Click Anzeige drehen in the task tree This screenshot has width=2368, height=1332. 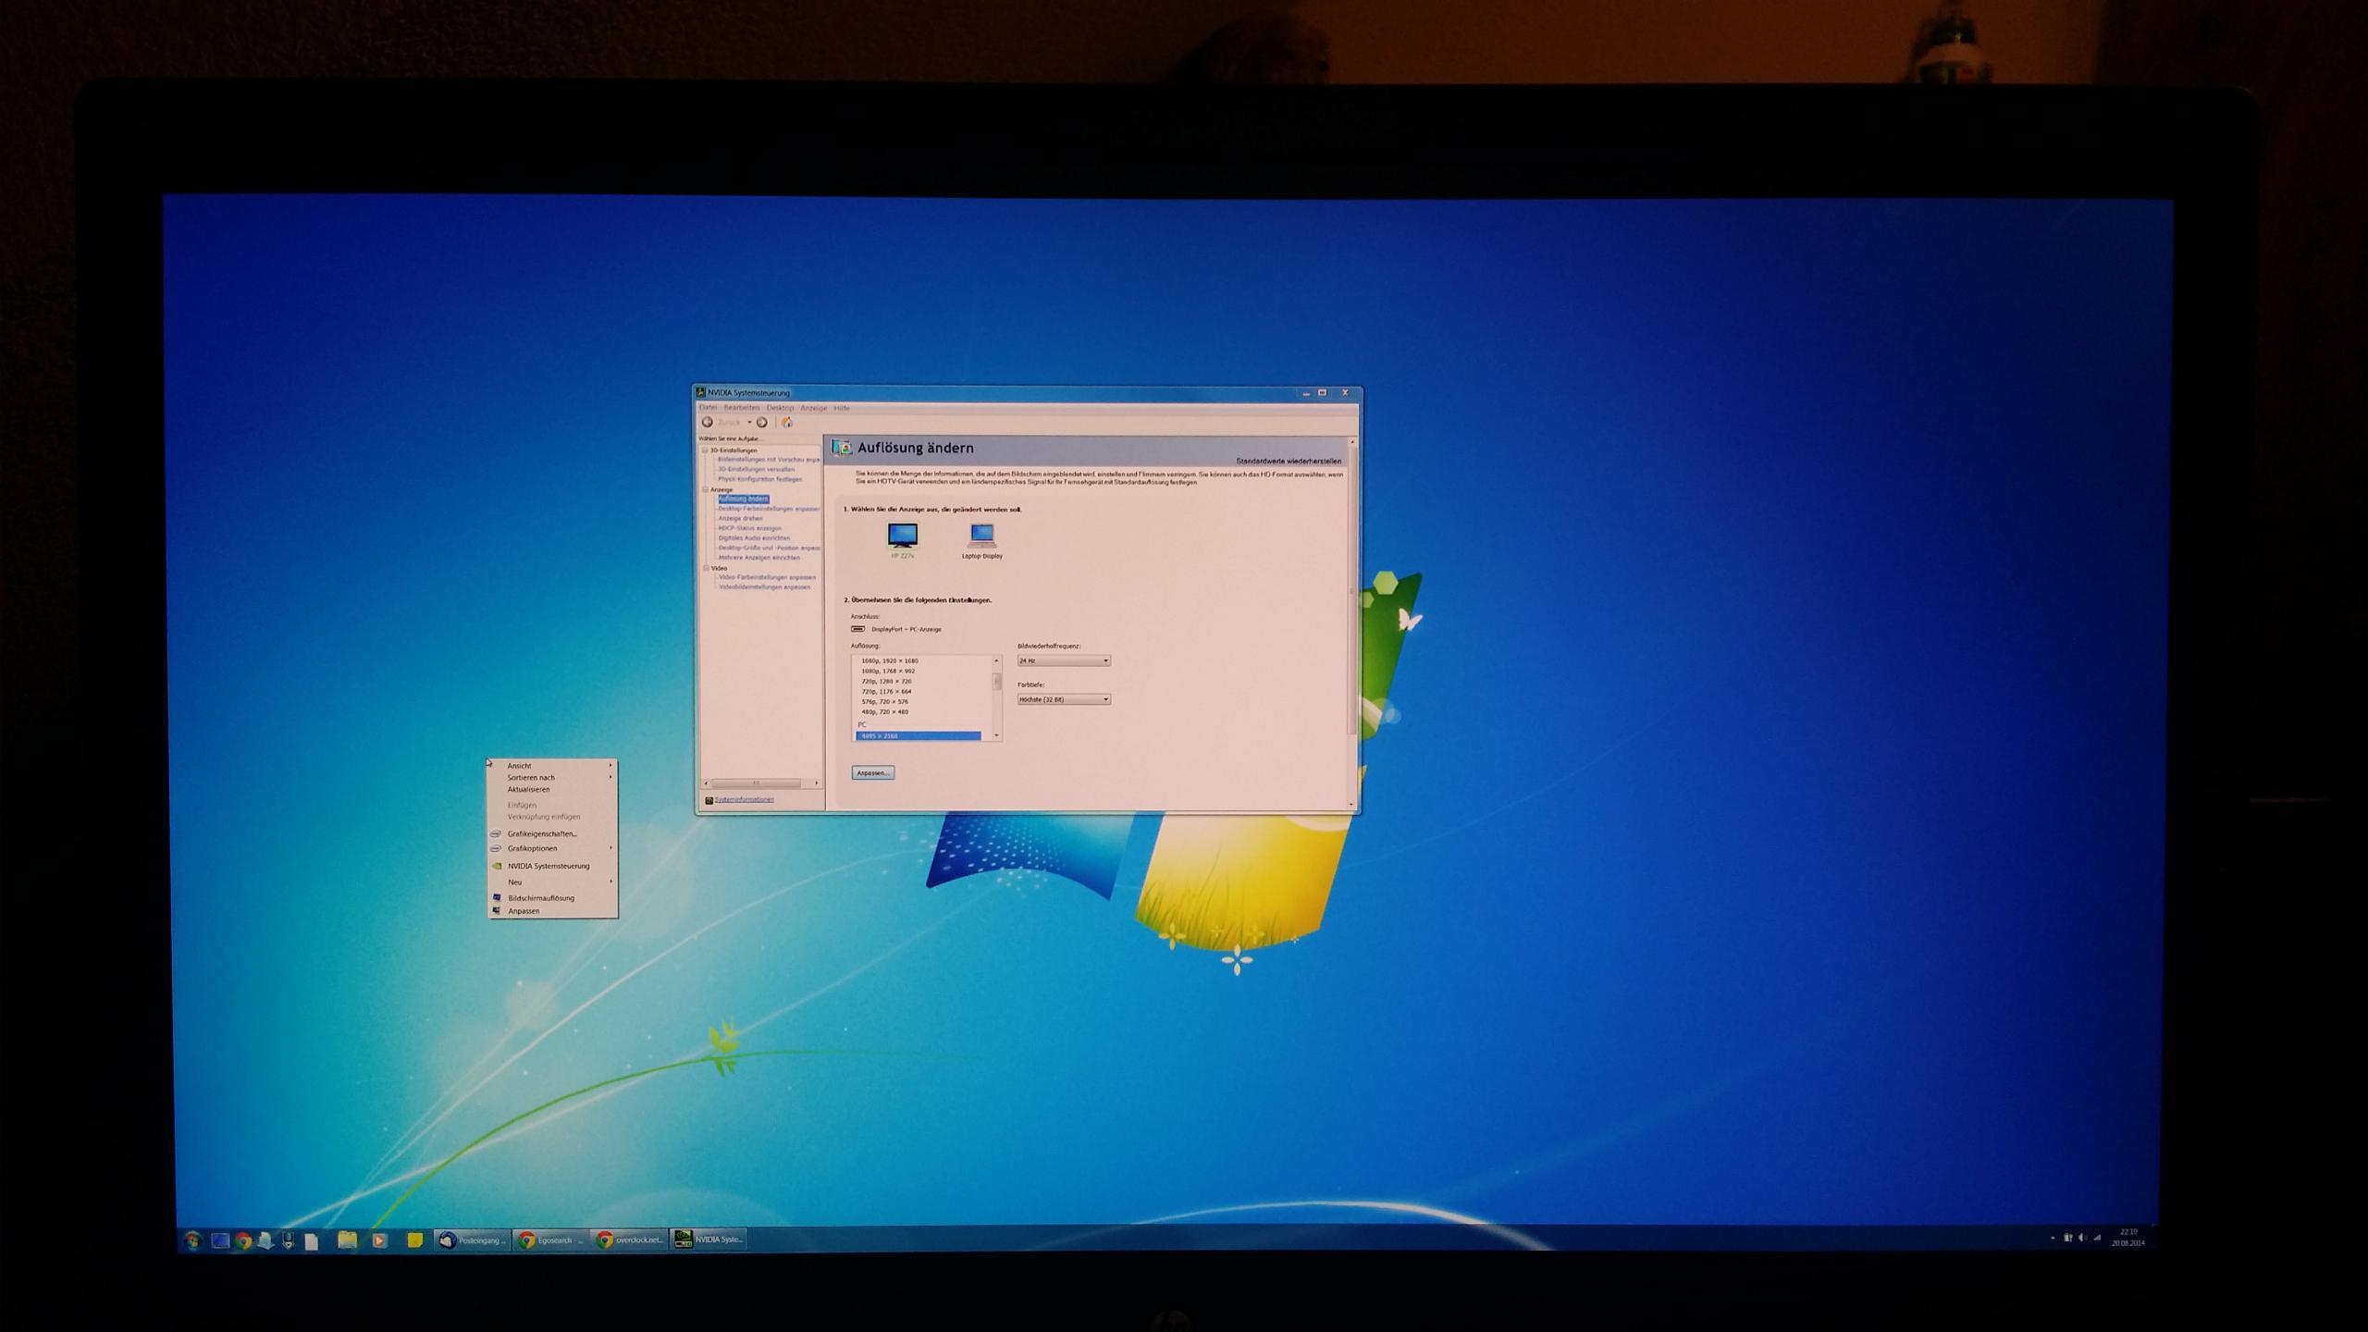tap(740, 518)
